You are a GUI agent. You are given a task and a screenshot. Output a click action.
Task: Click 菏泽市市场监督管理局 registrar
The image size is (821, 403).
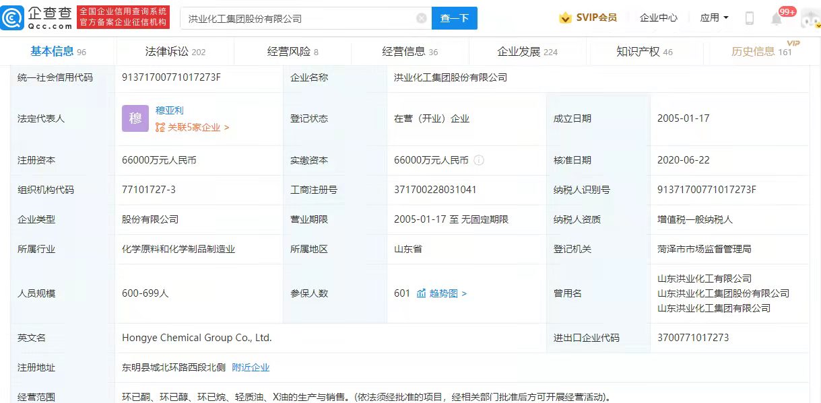(704, 249)
